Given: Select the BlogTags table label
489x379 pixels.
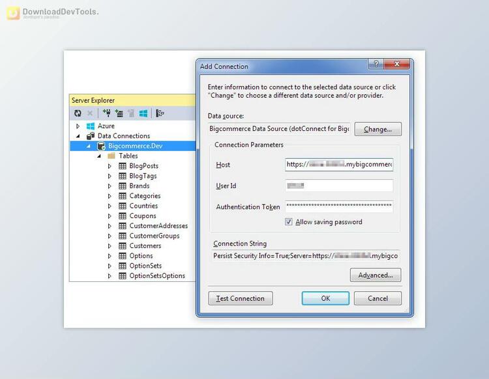Looking at the screenshot, I should click(x=143, y=176).
